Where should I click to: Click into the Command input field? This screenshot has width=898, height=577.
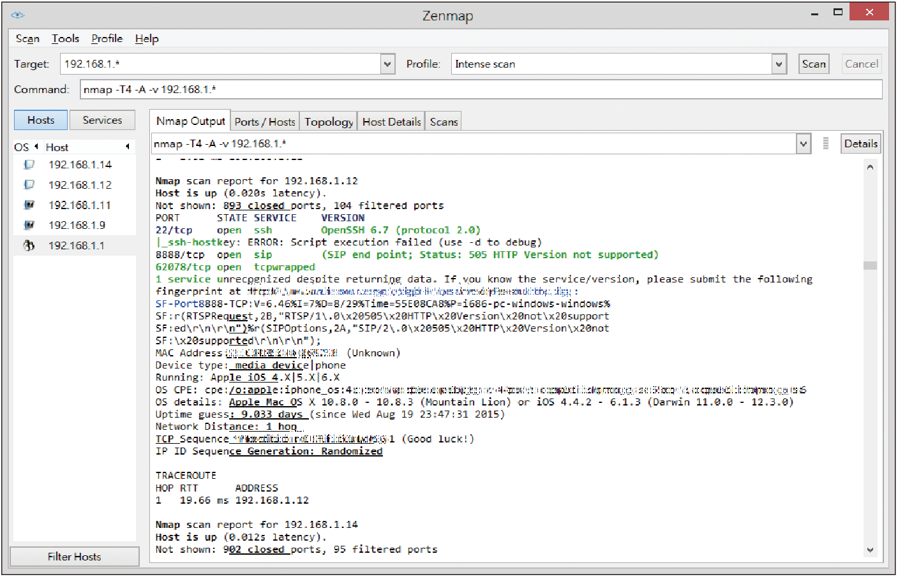481,89
